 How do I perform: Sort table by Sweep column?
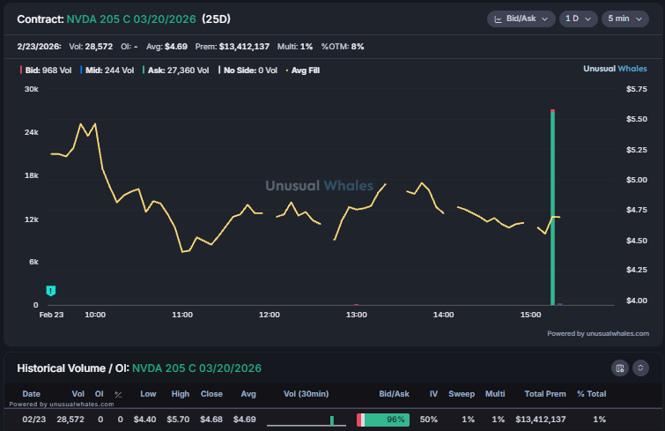462,394
